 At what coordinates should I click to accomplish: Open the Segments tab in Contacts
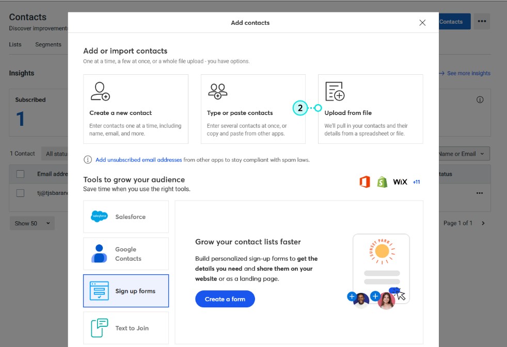tap(48, 44)
